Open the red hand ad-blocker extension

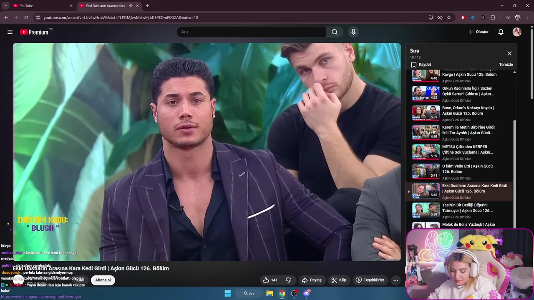pos(463,17)
